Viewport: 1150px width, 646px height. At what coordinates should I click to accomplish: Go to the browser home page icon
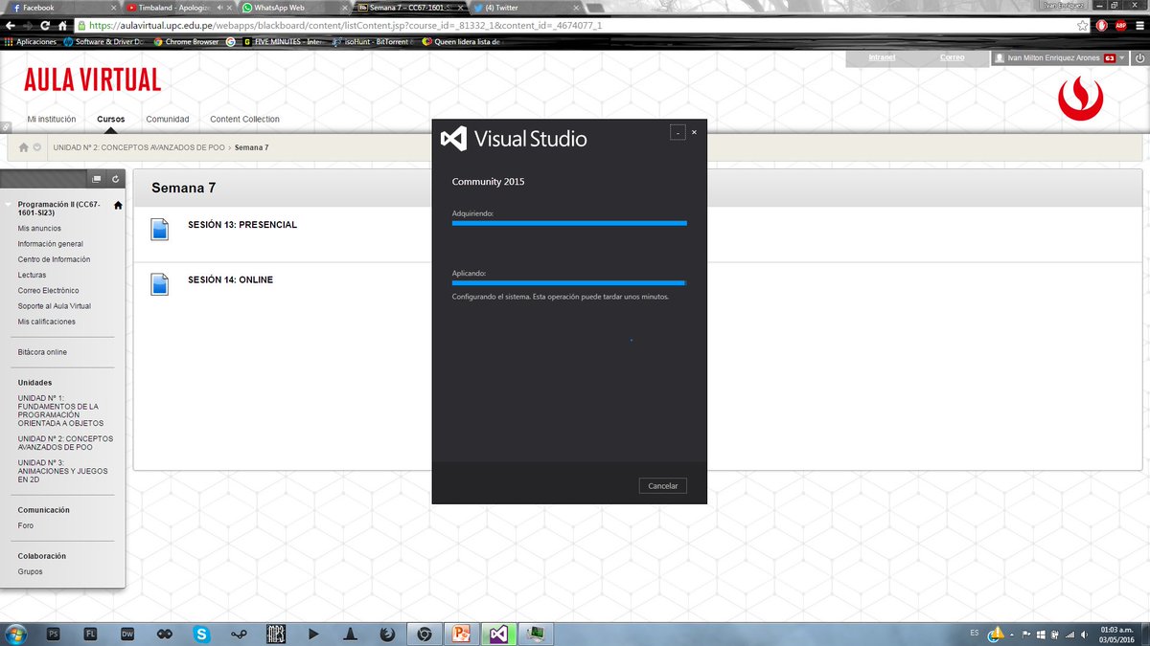(63, 26)
